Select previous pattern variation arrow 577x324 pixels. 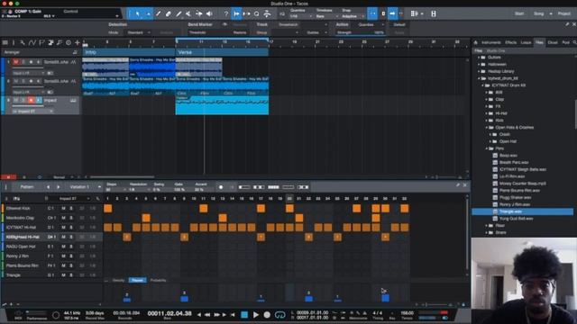click(48, 187)
